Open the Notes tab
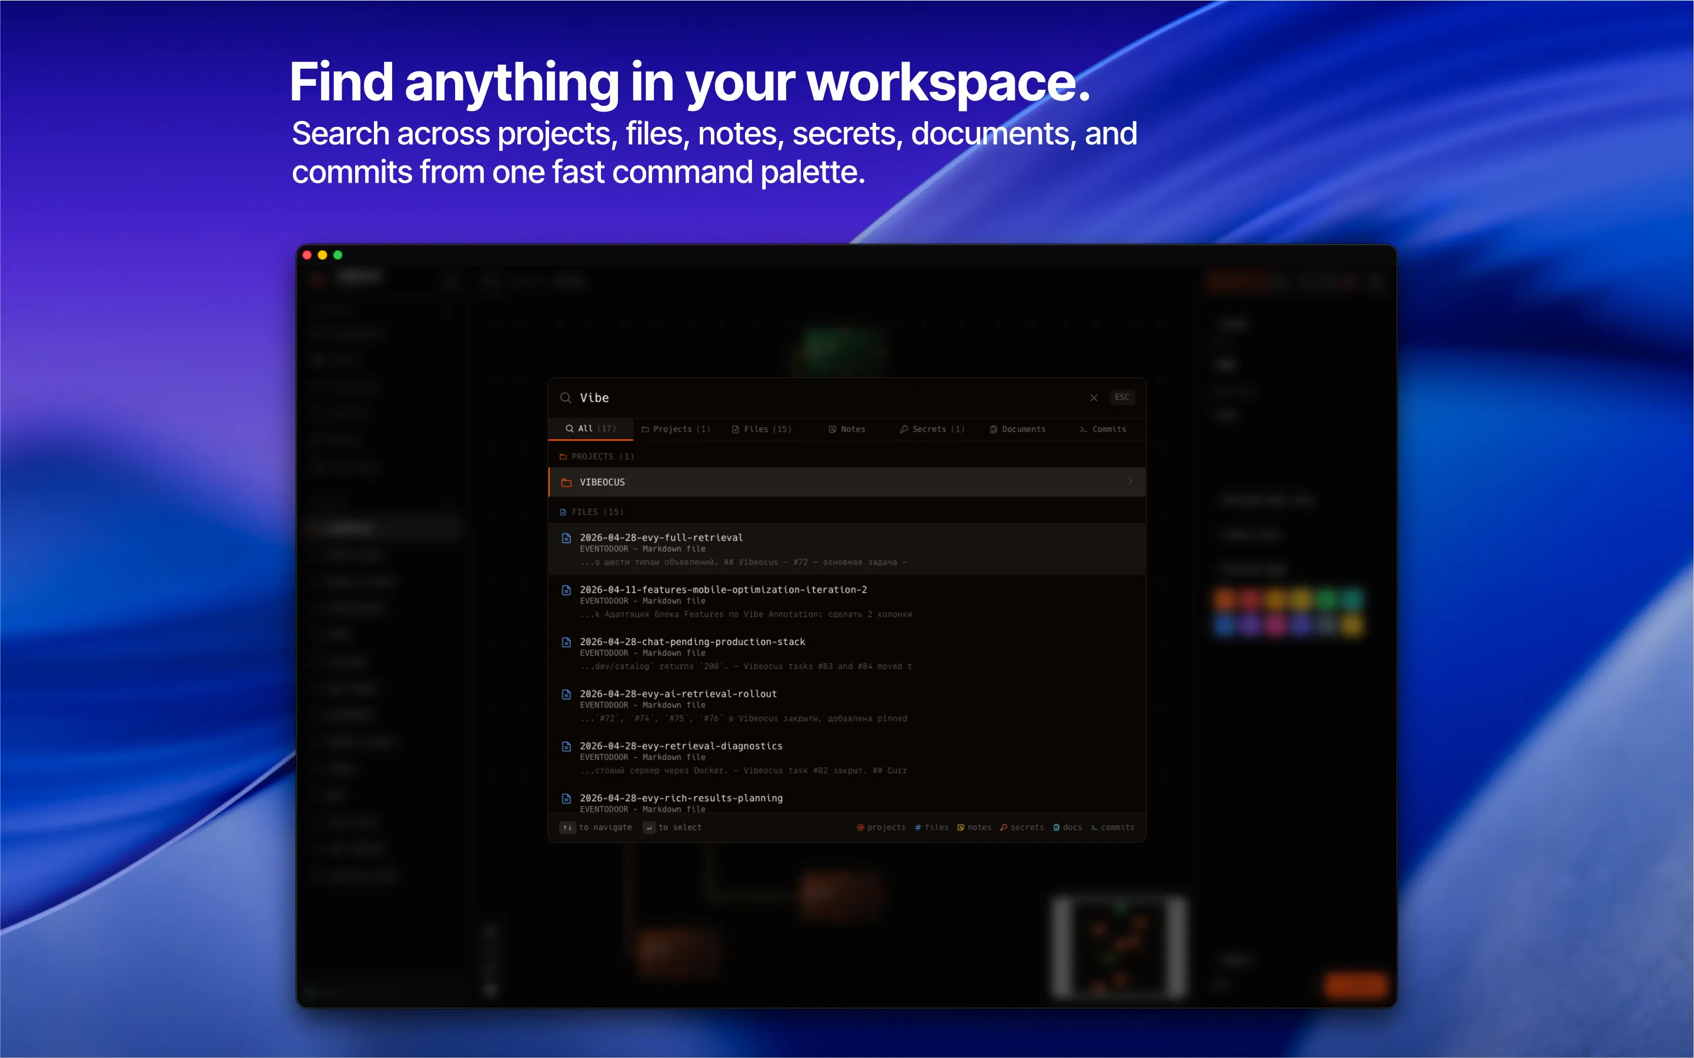This screenshot has width=1694, height=1058. pos(847,429)
